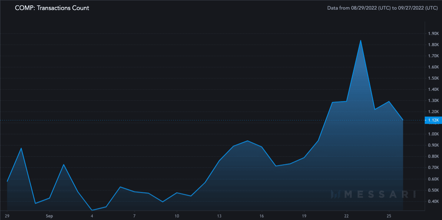Click the last data point at 1.12K

pyautogui.click(x=403, y=120)
